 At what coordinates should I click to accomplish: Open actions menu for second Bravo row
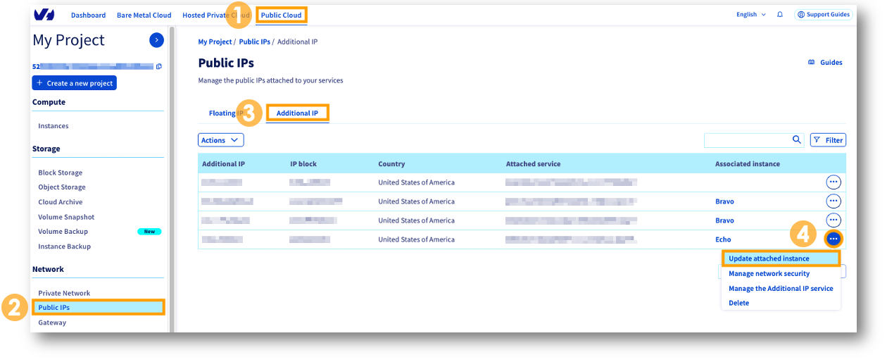[x=833, y=220]
